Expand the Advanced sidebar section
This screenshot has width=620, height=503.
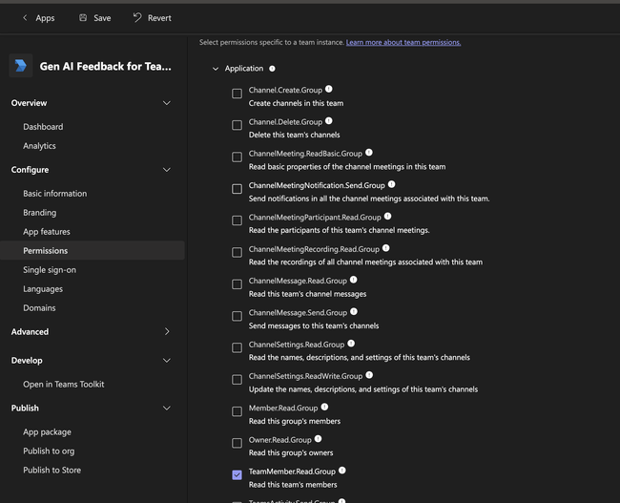coord(167,332)
